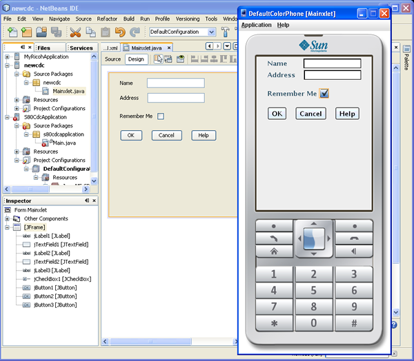Switch to the Services tab
Image resolution: width=414 pixels, height=361 pixels.
click(81, 48)
